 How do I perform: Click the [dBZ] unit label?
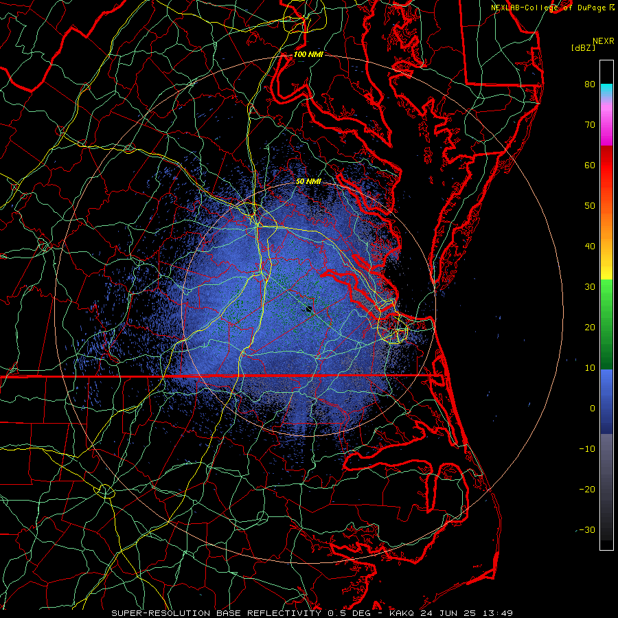(583, 48)
